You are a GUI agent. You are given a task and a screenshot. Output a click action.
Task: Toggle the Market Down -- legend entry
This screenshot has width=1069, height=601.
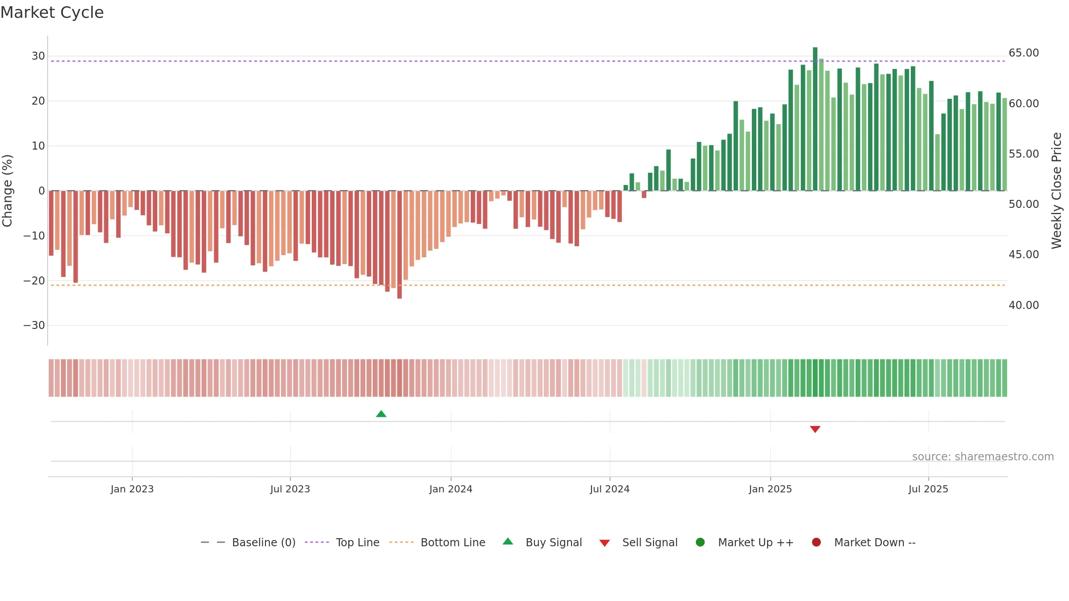click(864, 543)
